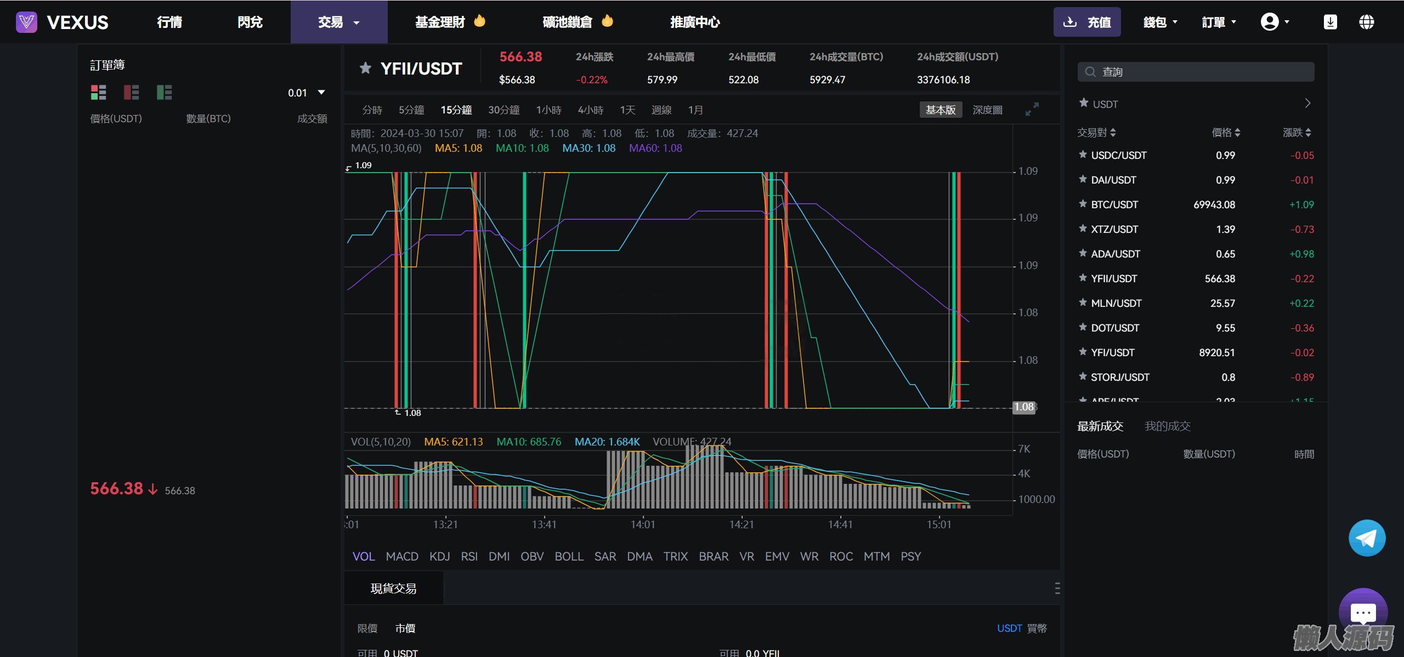The image size is (1404, 657).
Task: Expand the wallet (錢包) menu
Action: (1160, 22)
